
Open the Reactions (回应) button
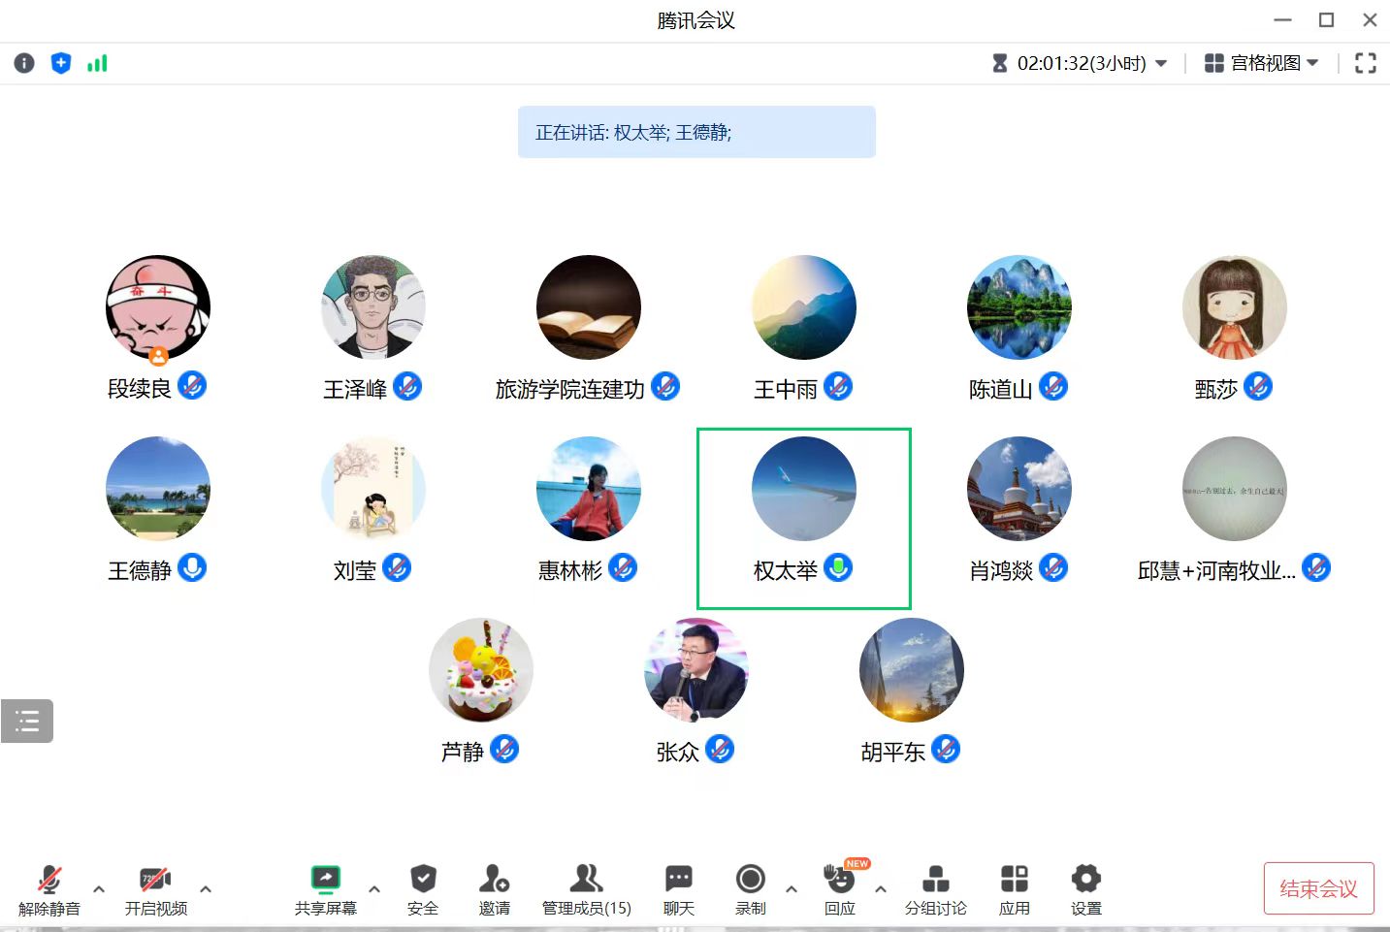[x=839, y=888]
